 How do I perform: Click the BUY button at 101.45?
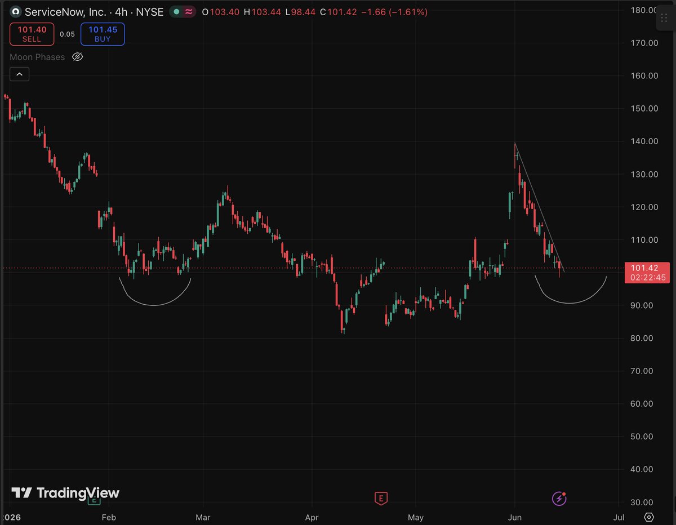point(103,34)
